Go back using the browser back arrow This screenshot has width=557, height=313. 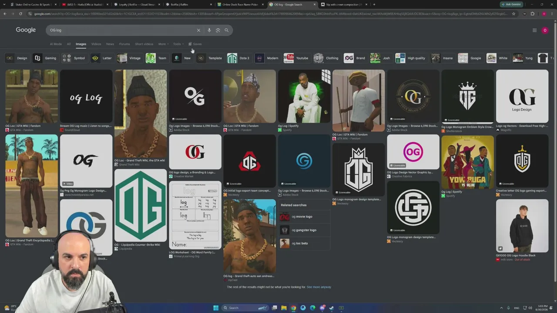pos(5,14)
